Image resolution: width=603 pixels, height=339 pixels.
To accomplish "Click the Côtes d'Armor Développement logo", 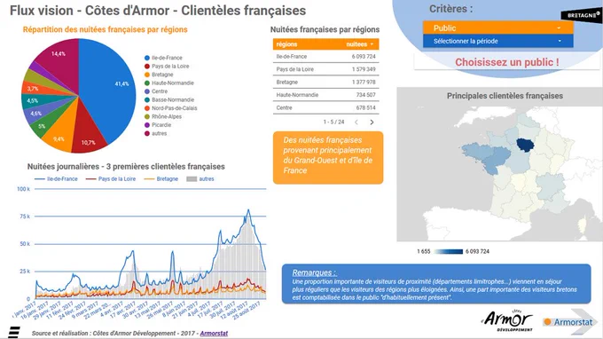I will (507, 320).
